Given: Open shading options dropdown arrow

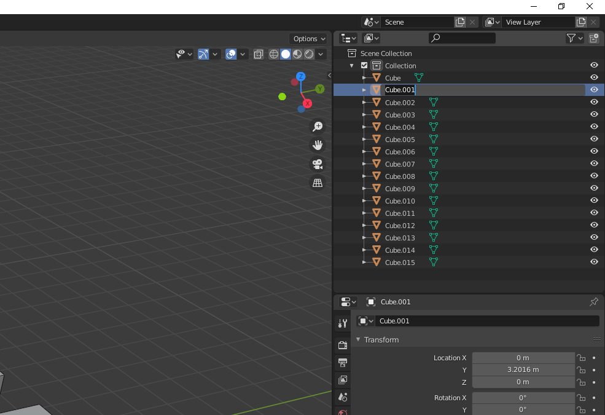Looking at the screenshot, I should pyautogui.click(x=321, y=54).
